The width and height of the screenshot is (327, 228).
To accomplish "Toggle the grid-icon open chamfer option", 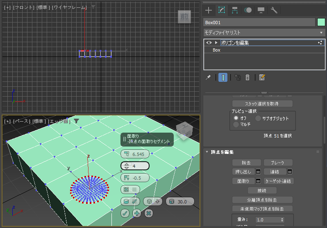I will pyautogui.click(x=130, y=190).
